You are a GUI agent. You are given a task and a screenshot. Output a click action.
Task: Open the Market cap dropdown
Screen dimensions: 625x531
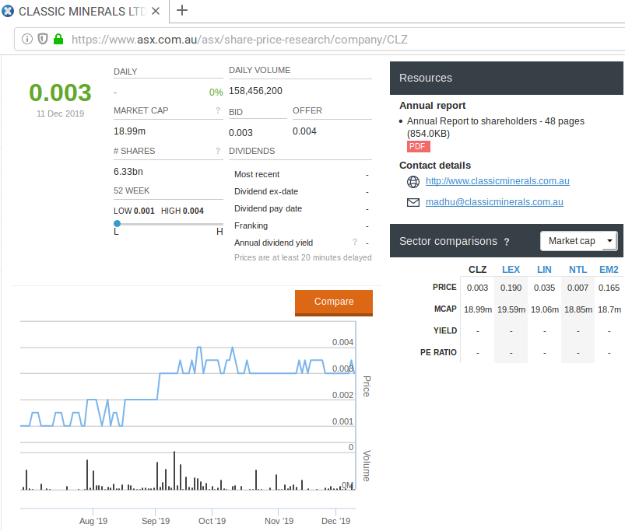pyautogui.click(x=579, y=241)
